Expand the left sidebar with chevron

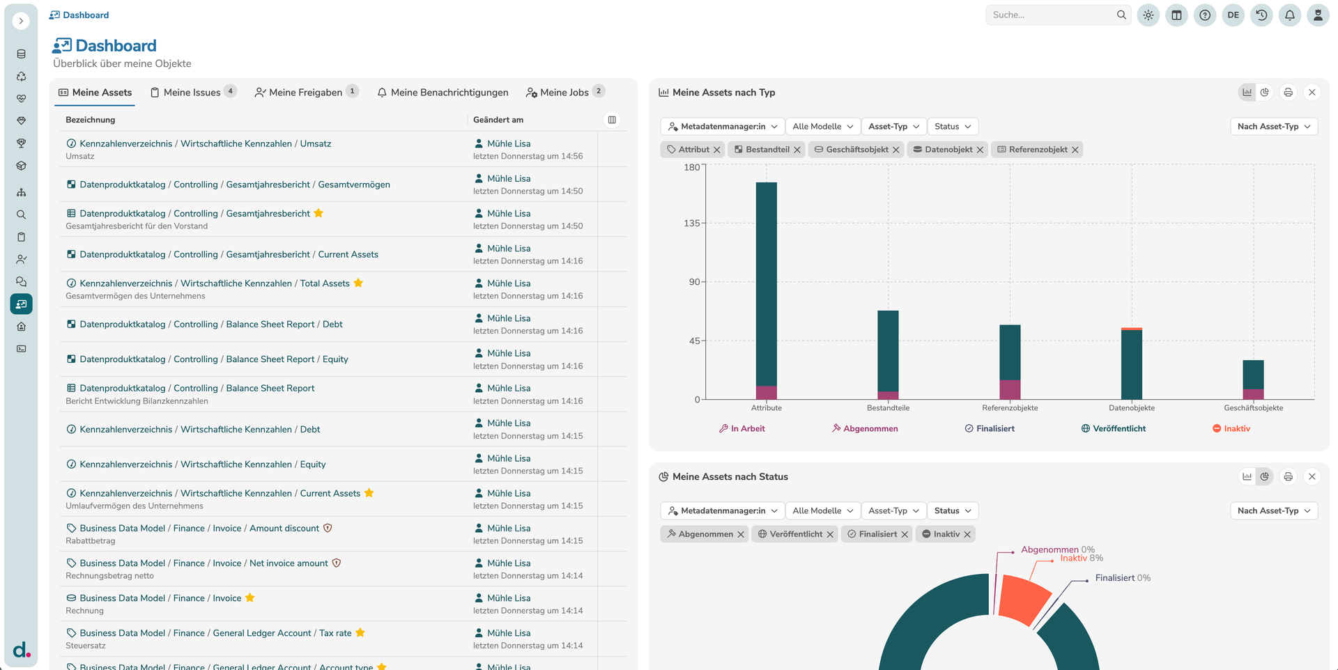coord(22,21)
